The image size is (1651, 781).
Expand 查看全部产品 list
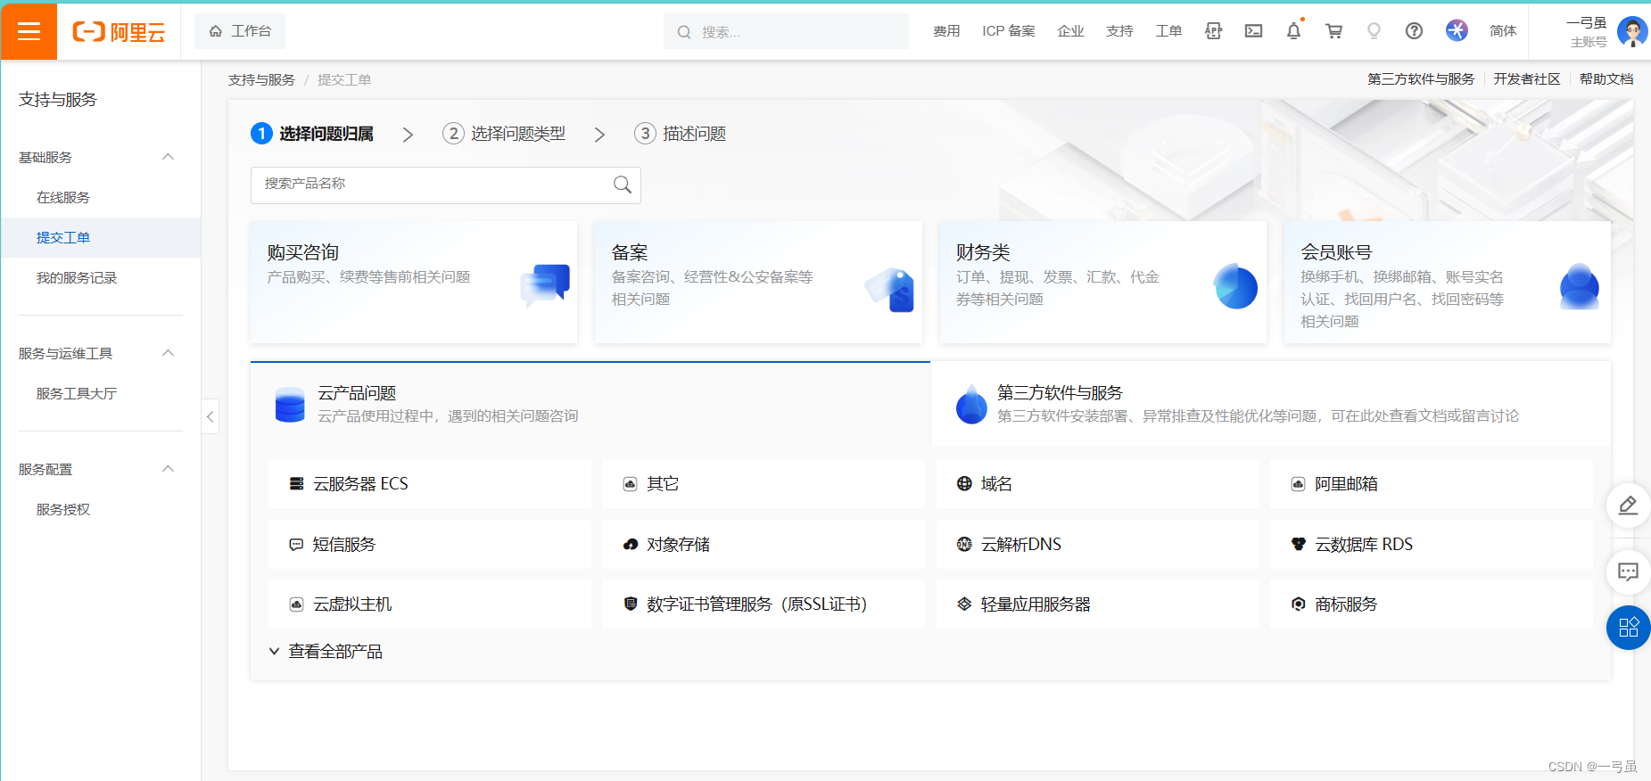click(x=326, y=652)
